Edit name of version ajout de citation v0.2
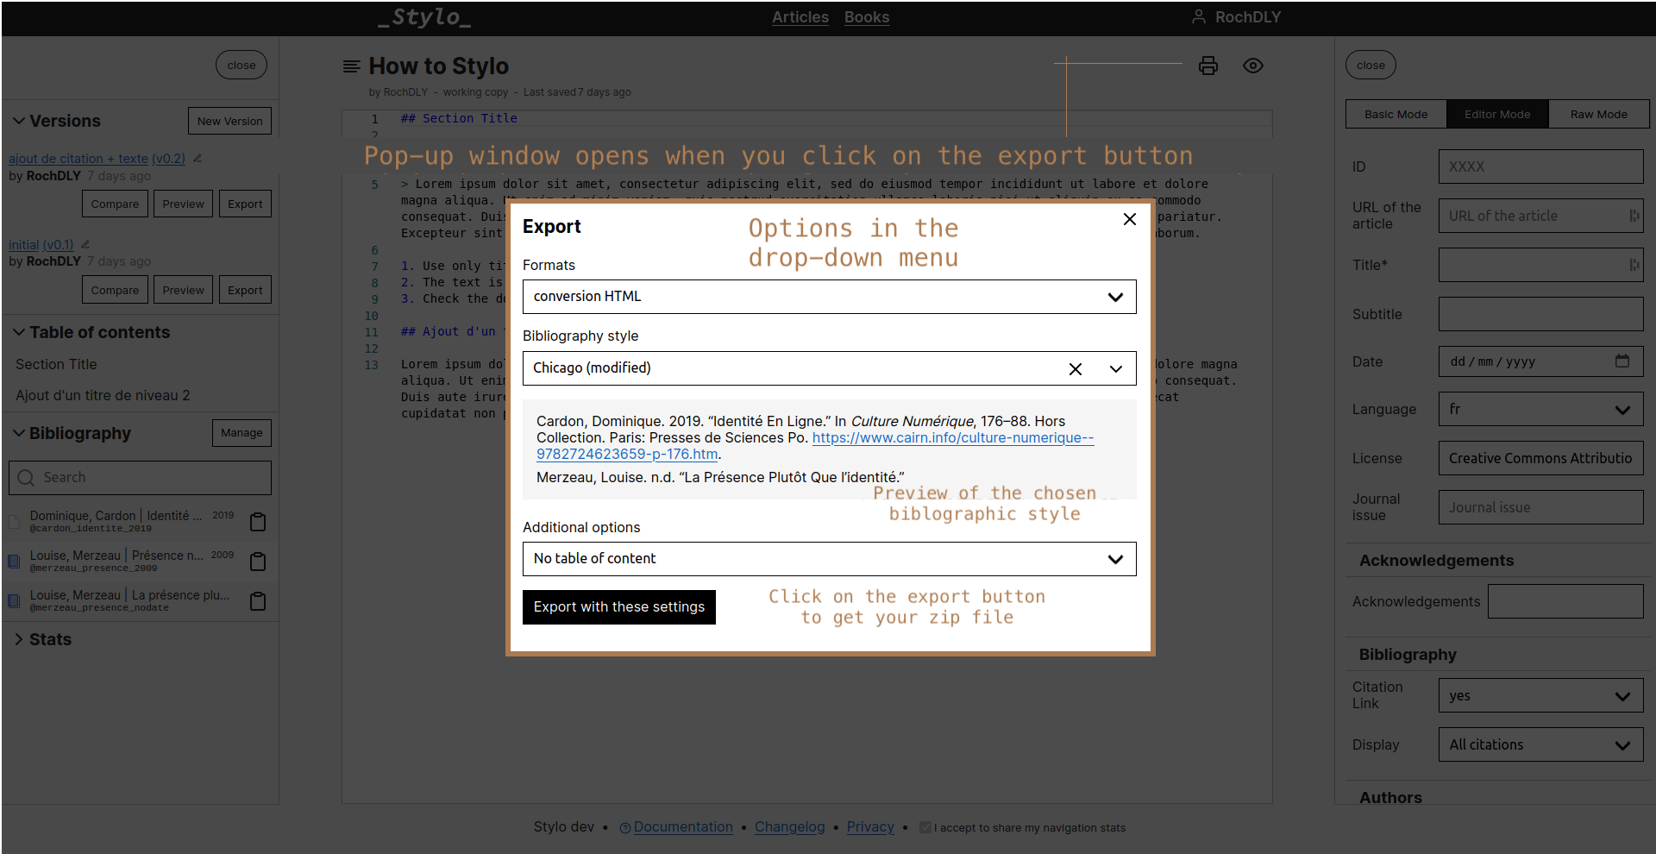 point(198,159)
